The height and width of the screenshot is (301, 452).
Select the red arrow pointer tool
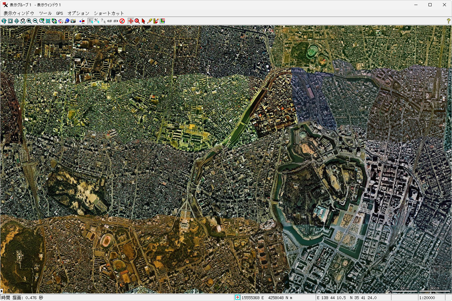pyautogui.click(x=143, y=21)
